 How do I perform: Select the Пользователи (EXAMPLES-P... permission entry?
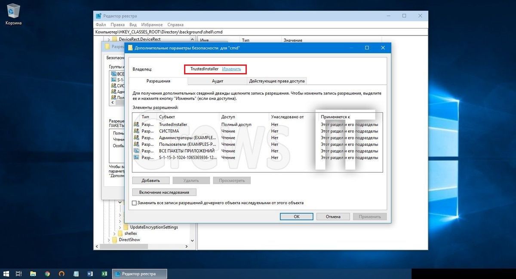258,144
